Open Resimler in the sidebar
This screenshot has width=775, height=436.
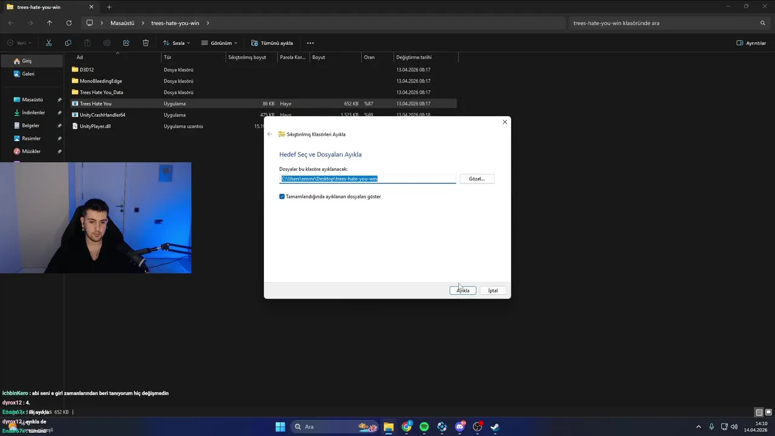(x=31, y=138)
